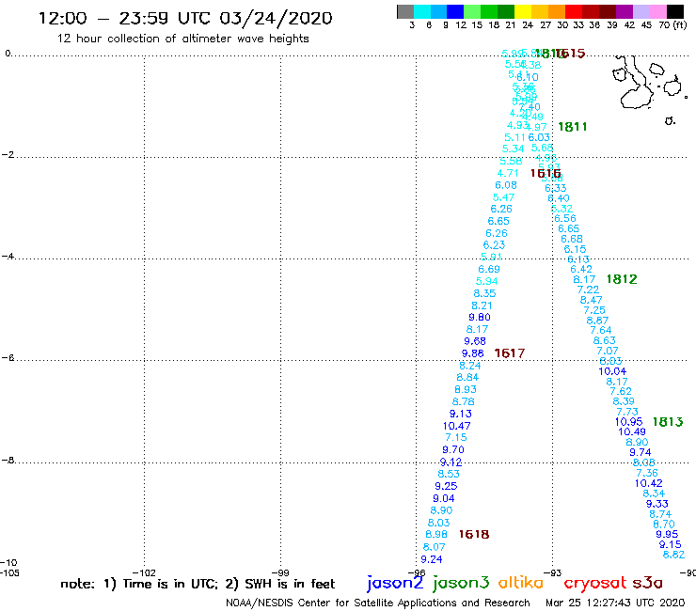Click the green time label 1813
This screenshot has height=611, width=696.
(x=668, y=422)
